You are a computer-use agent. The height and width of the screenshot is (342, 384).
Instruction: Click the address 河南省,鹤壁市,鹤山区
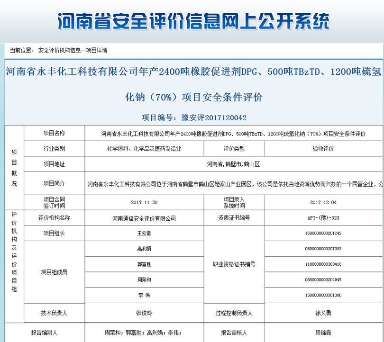[233, 164]
